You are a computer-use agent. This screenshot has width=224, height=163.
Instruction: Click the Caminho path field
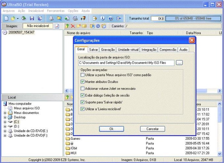click(x=173, y=26)
